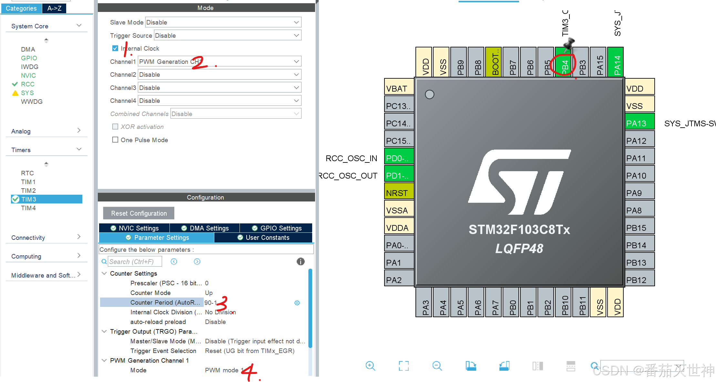Rotate the chip view counterclockwise
This screenshot has width=716, height=382.
click(x=504, y=366)
